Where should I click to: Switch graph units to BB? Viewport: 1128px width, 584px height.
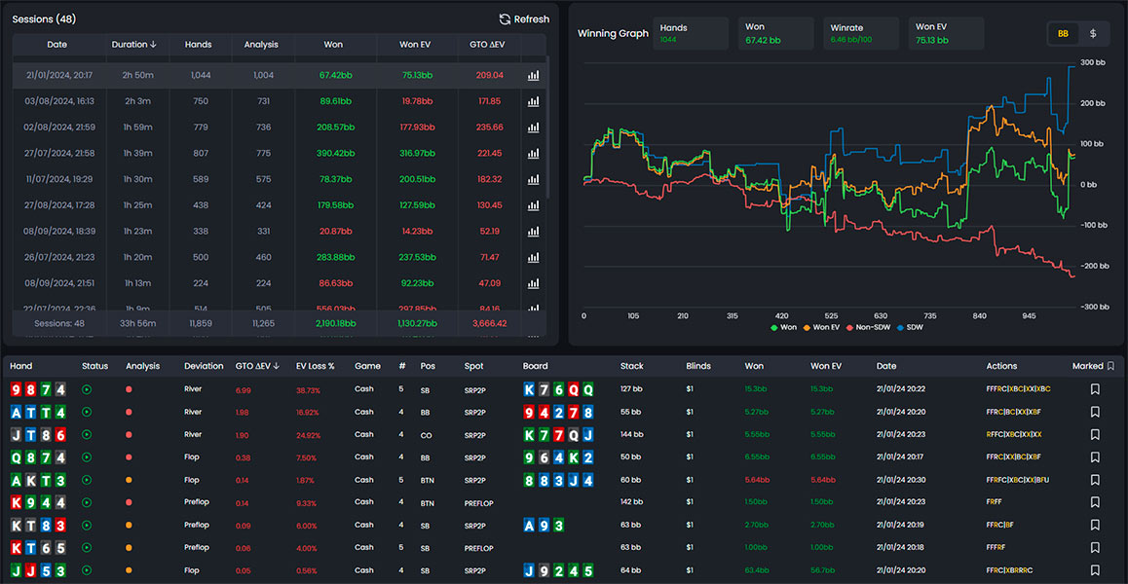tap(1062, 33)
